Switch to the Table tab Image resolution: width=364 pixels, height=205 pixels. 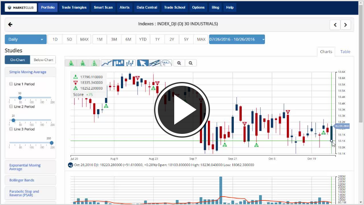click(x=345, y=52)
